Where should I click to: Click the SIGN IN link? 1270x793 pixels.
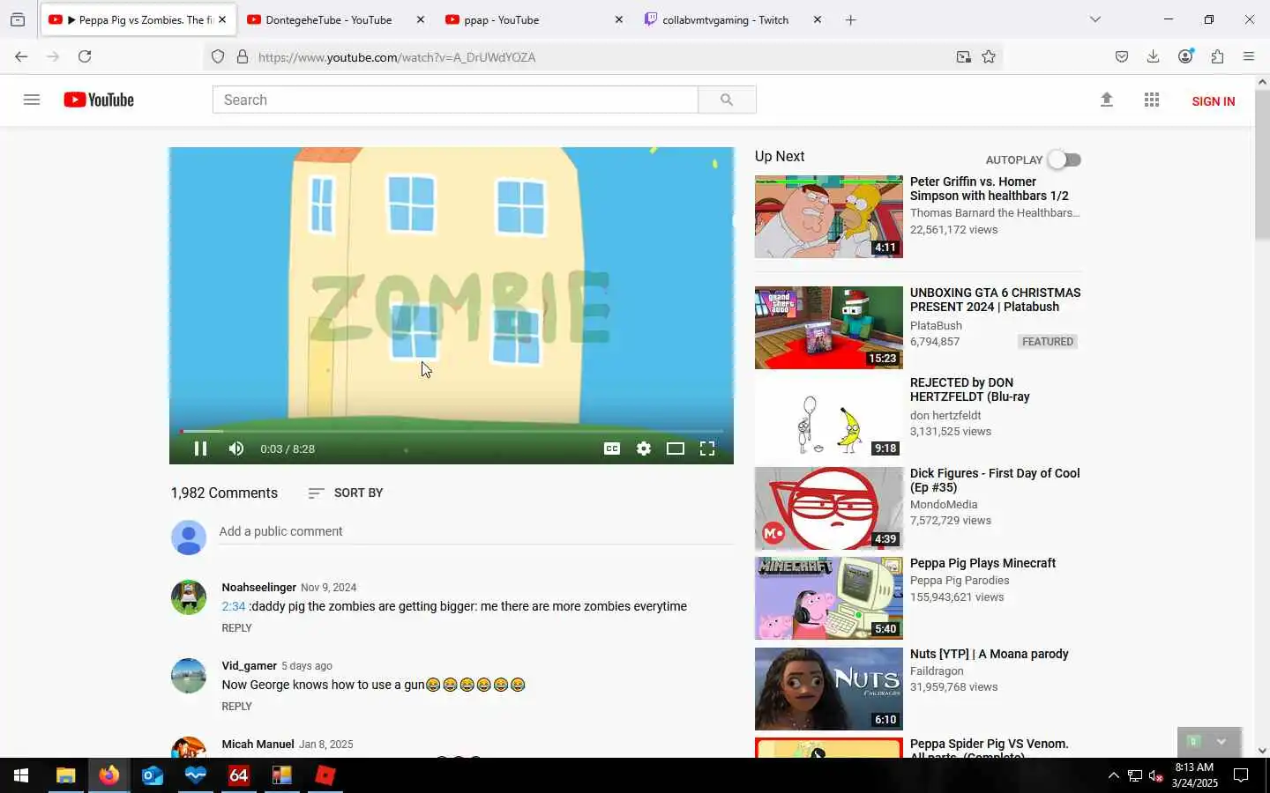coord(1213,101)
